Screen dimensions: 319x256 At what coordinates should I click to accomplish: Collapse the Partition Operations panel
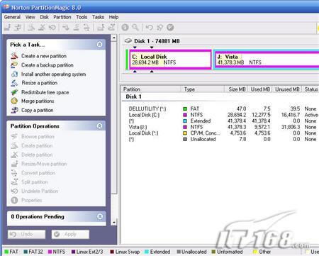pos(100,126)
